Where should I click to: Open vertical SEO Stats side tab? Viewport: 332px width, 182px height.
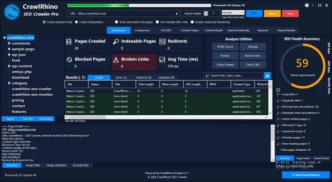pos(329,48)
